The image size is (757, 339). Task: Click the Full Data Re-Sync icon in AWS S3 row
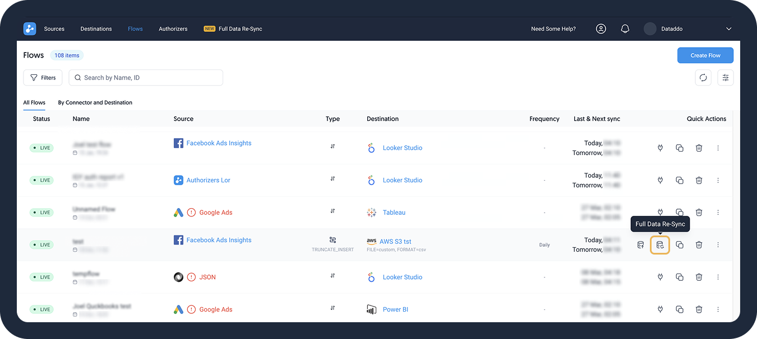click(x=660, y=245)
